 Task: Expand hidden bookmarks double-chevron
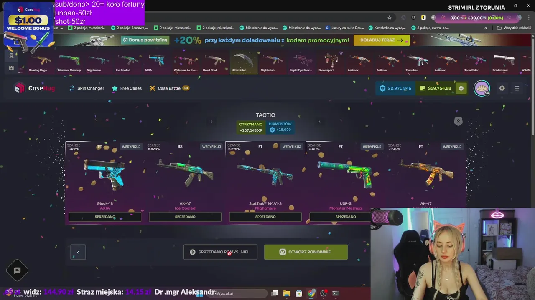(x=486, y=28)
